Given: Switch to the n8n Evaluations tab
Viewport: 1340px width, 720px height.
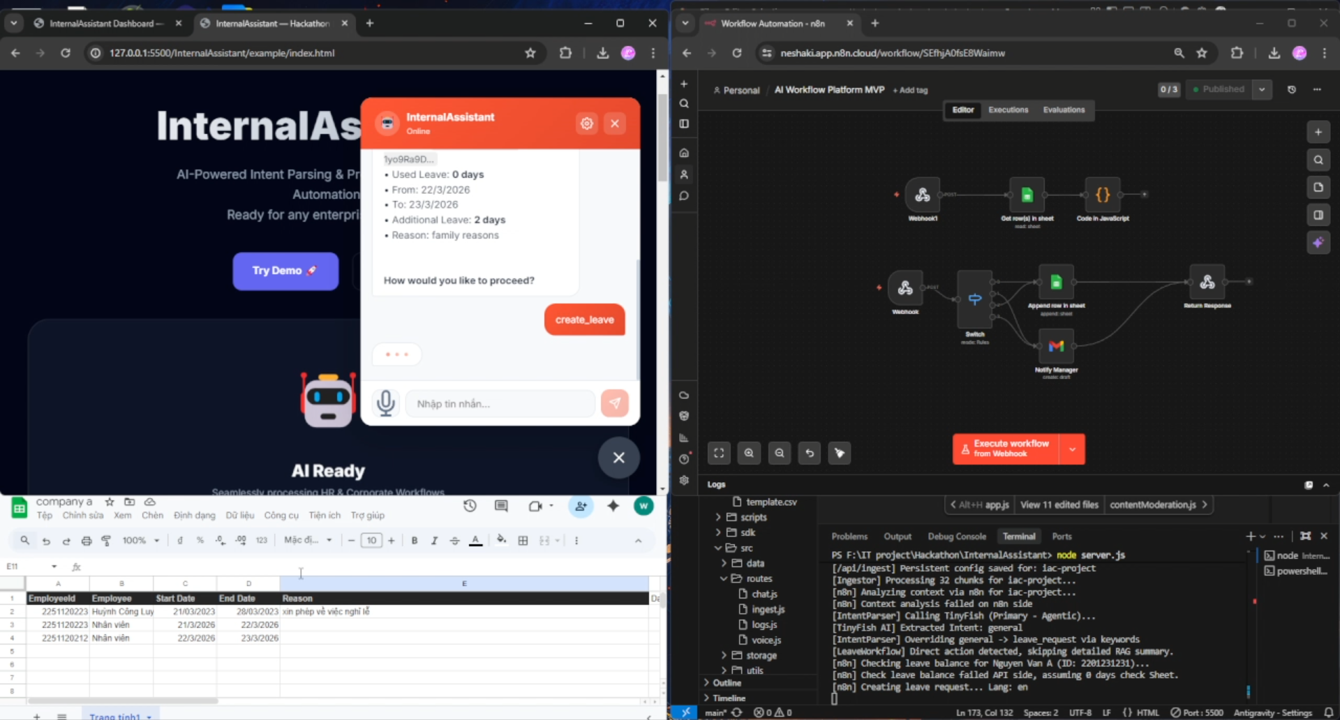Looking at the screenshot, I should coord(1064,110).
